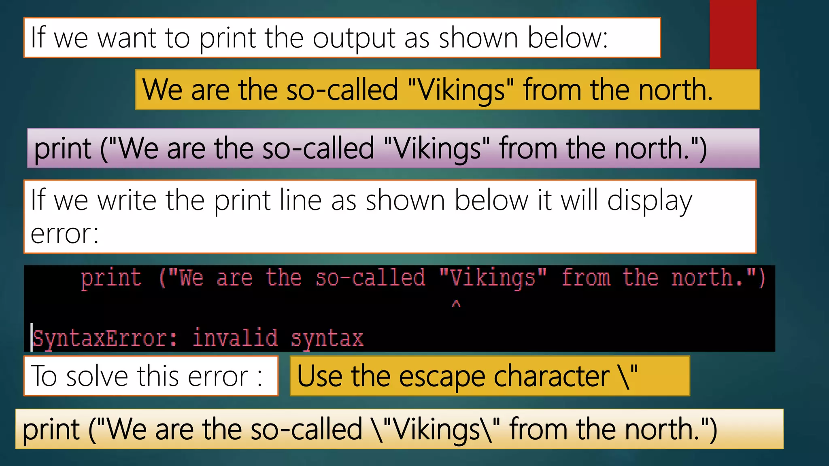829x466 pixels.
Task: Click word 'Vikings' in the purple box
Action: pos(436,148)
